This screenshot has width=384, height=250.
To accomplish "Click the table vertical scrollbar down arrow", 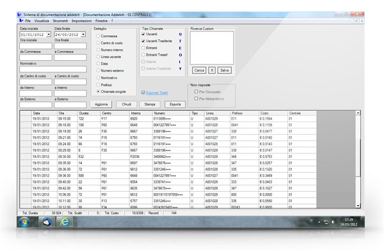I will tap(358, 206).
